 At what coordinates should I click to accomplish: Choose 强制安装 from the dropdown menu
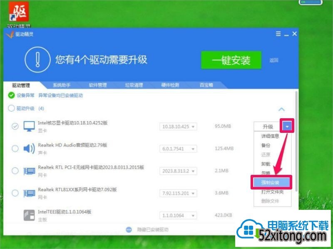coord(271,182)
